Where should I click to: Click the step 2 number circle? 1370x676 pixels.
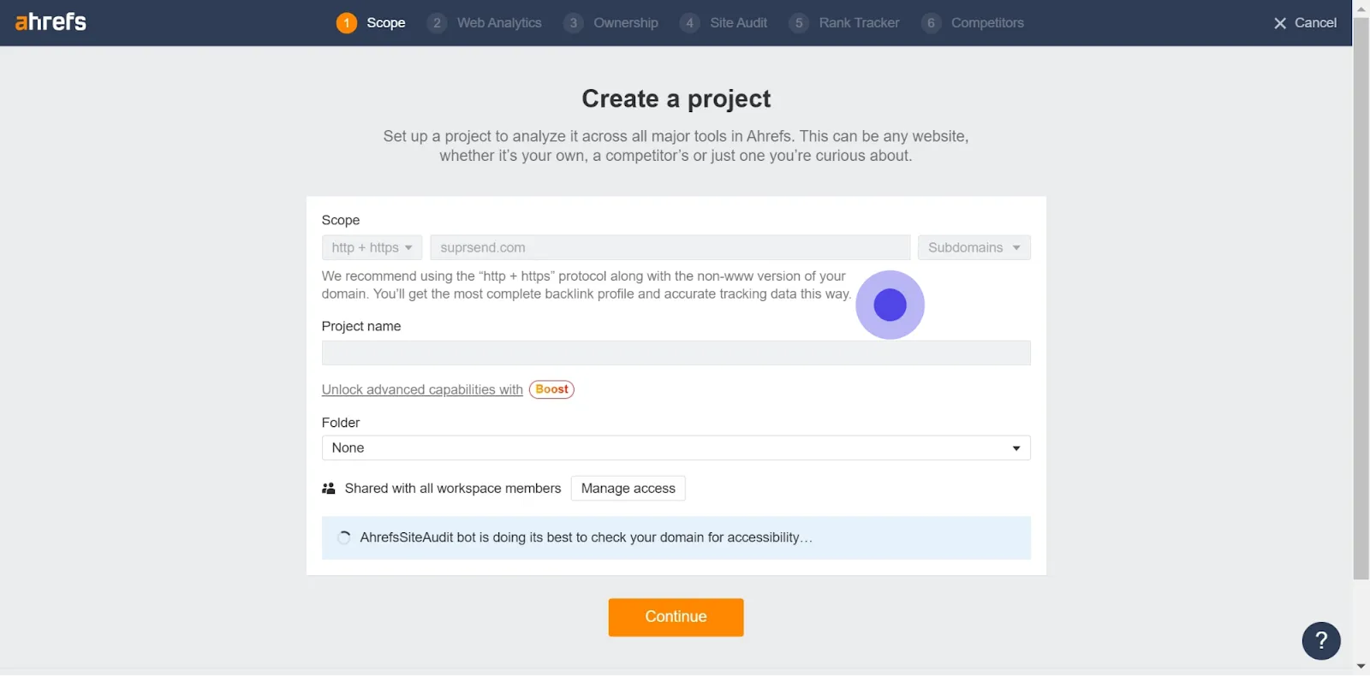pyautogui.click(x=437, y=23)
